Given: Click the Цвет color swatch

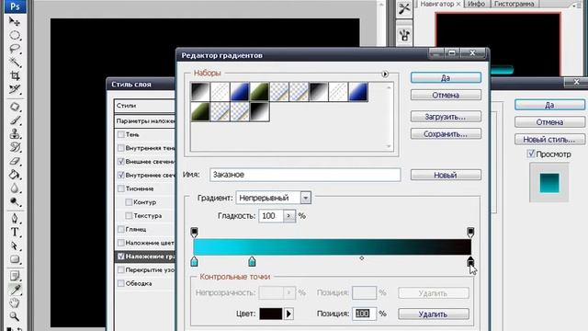Looking at the screenshot, I should pos(271,314).
